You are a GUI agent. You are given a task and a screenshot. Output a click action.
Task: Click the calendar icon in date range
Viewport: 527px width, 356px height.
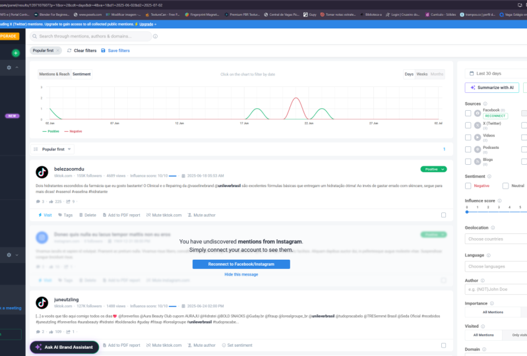[472, 73]
